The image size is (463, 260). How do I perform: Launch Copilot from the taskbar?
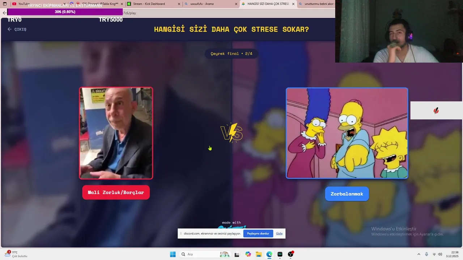click(x=248, y=254)
